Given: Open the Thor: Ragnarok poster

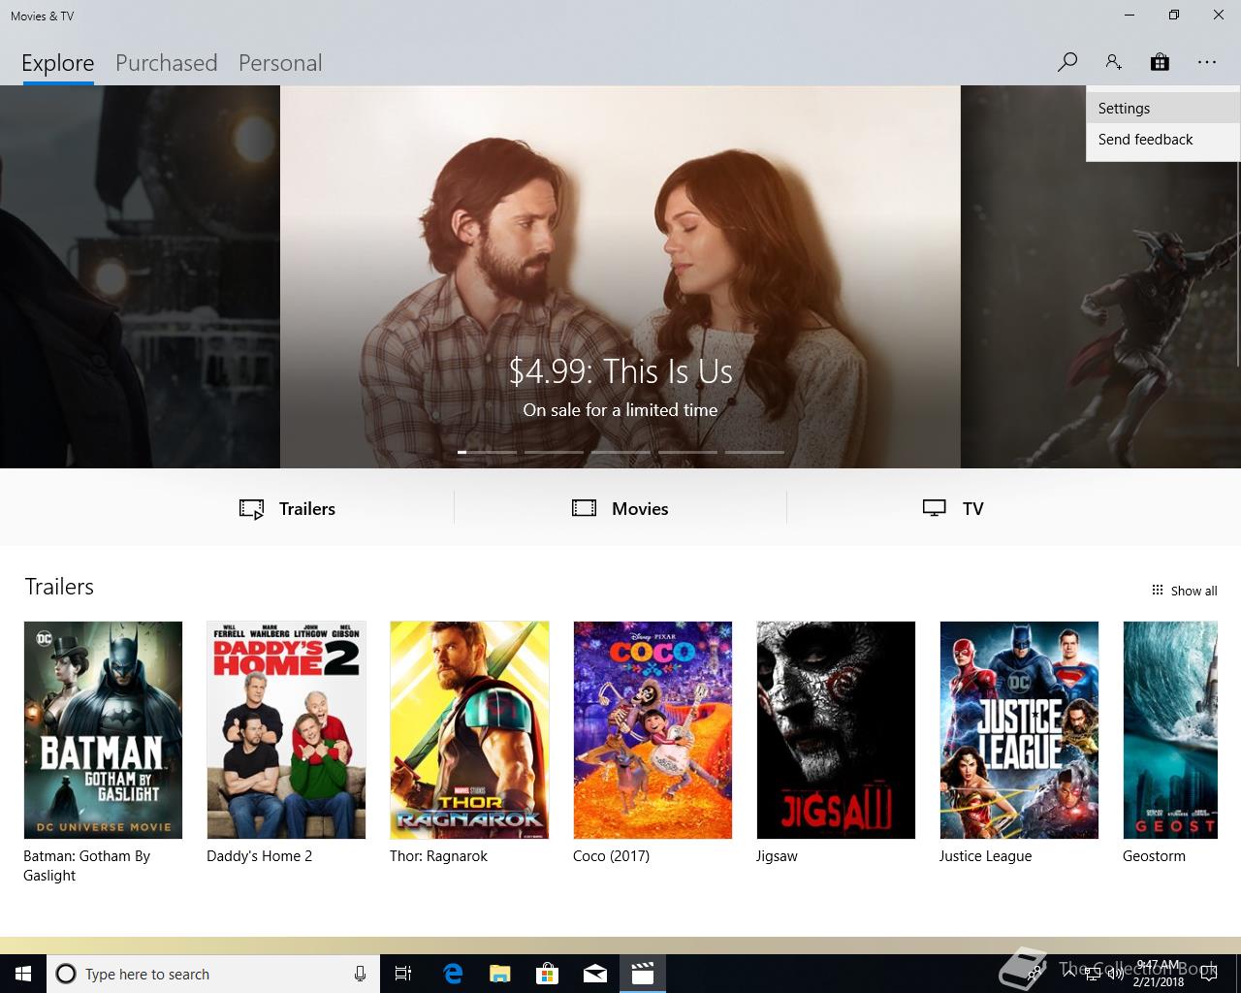Looking at the screenshot, I should point(469,730).
